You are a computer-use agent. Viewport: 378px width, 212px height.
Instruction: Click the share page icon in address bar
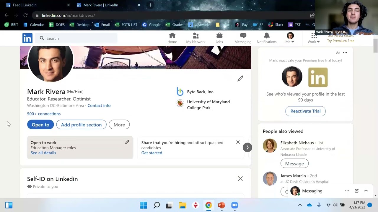312,15
